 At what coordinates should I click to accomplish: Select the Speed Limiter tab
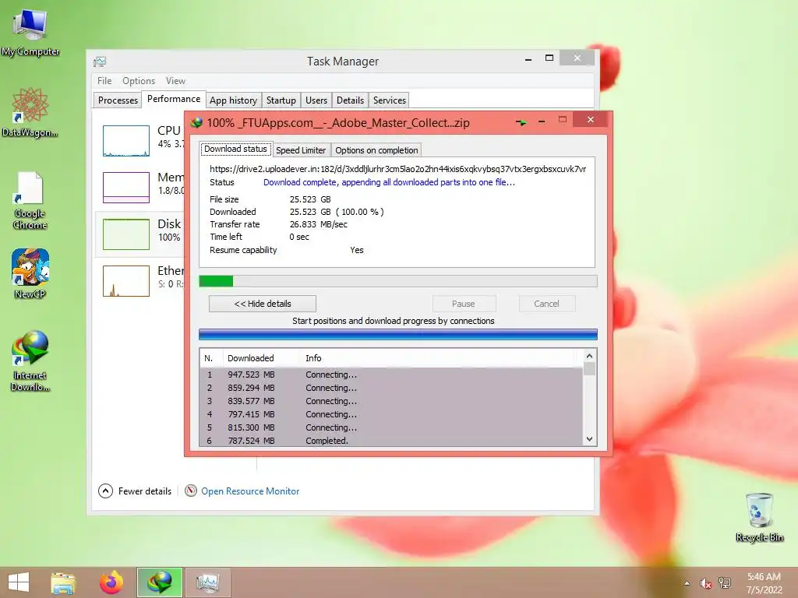click(x=301, y=150)
